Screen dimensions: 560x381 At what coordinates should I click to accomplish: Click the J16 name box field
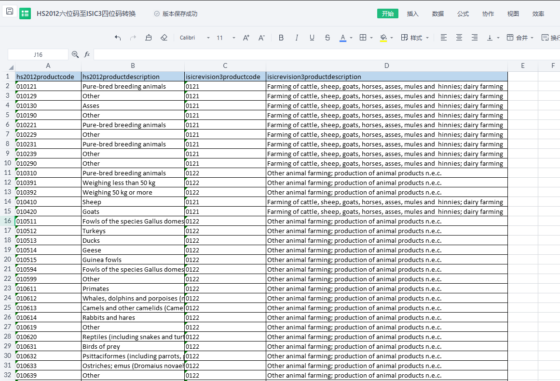(x=38, y=54)
